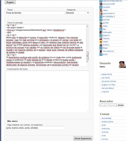
Task: Open user gorlok profile link
Action: pyautogui.click(x=106, y=23)
